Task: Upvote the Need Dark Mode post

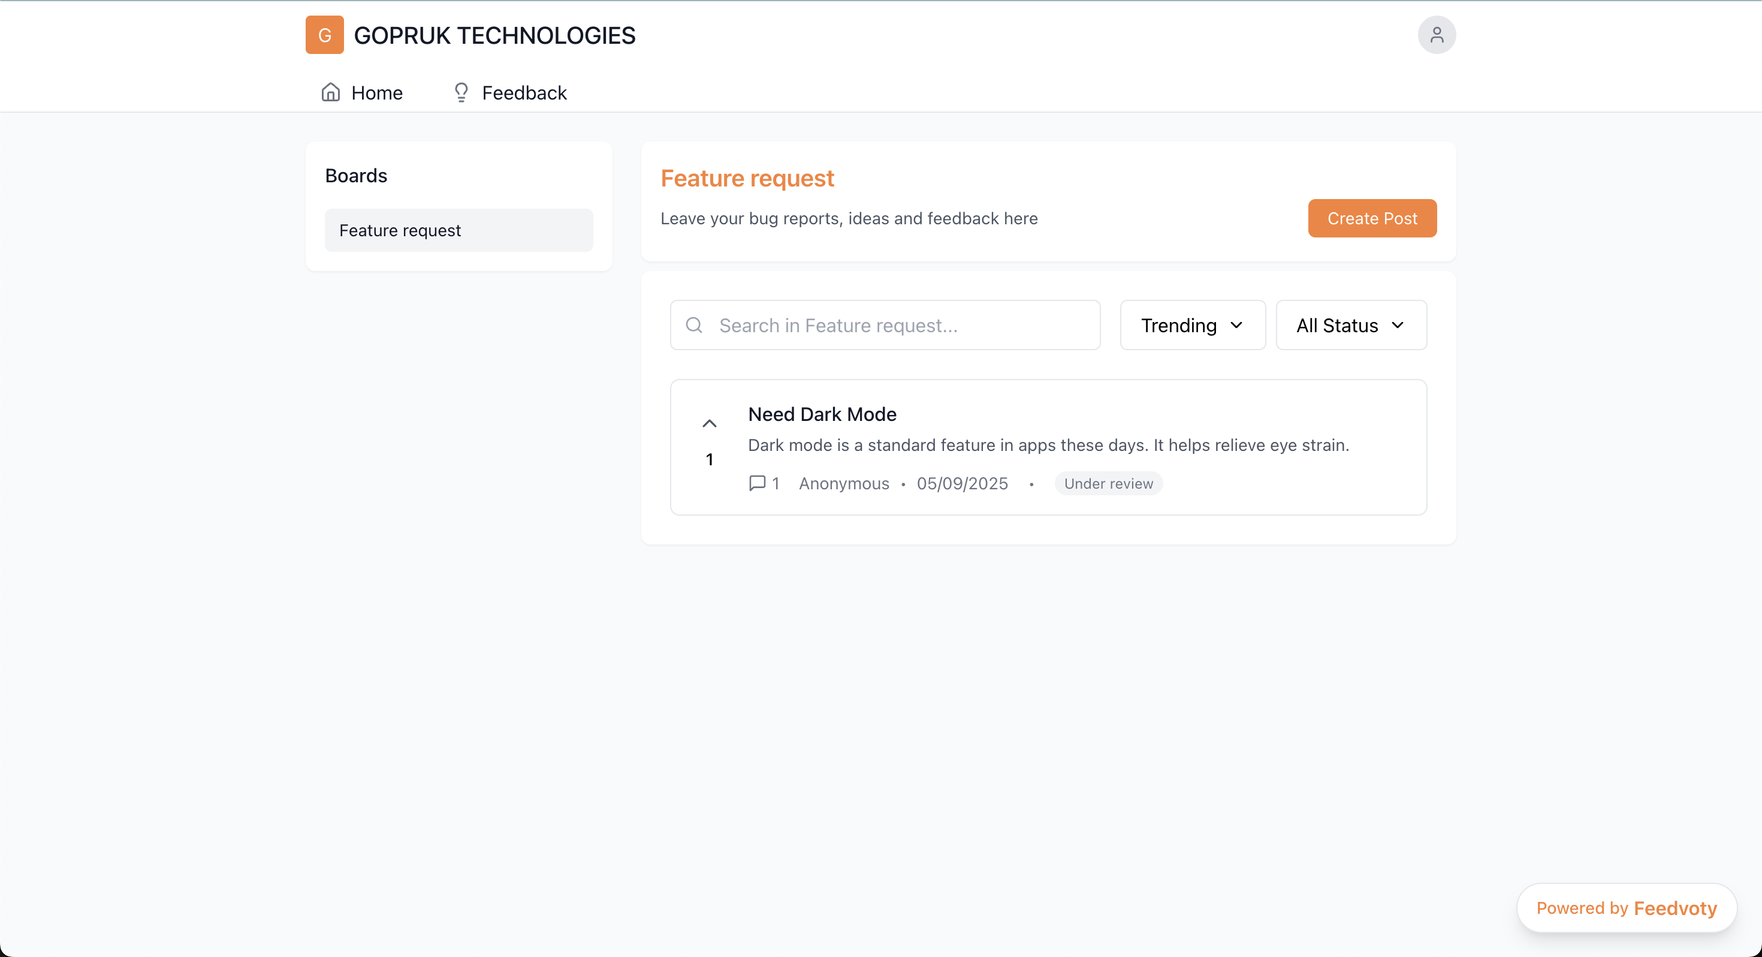Action: click(x=710, y=424)
